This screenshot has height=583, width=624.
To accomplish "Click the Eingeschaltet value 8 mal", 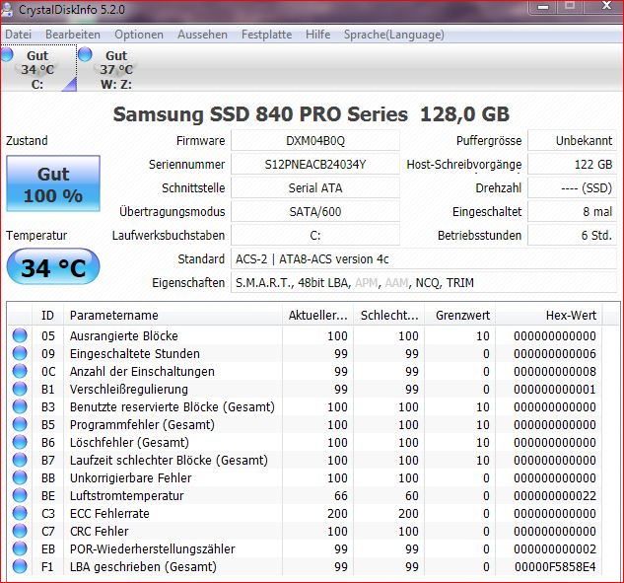I will point(573,211).
